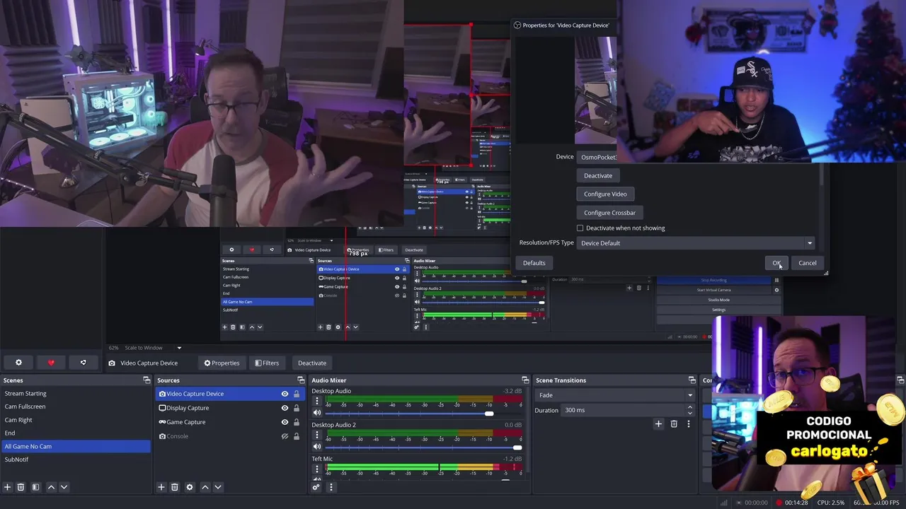The height and width of the screenshot is (509, 906).
Task: Click Deactivate in the source toolbar
Action: pos(312,363)
